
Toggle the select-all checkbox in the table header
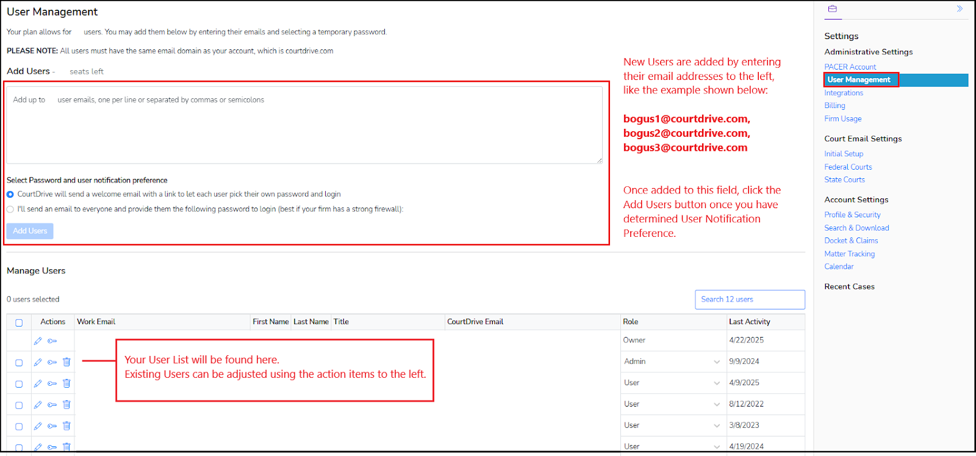[19, 323]
